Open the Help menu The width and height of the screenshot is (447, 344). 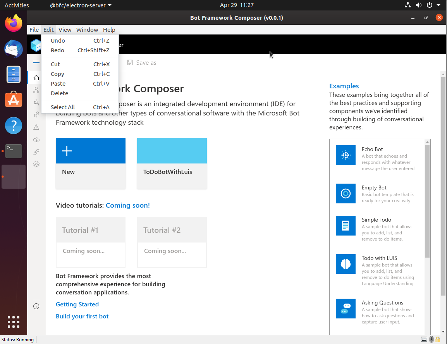(109, 30)
